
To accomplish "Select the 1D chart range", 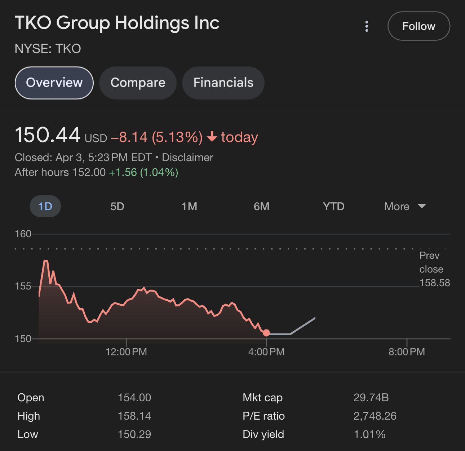I will [x=45, y=206].
